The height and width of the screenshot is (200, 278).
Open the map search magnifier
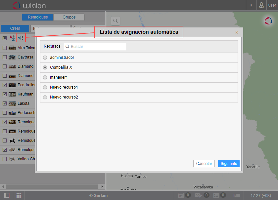(x=115, y=21)
